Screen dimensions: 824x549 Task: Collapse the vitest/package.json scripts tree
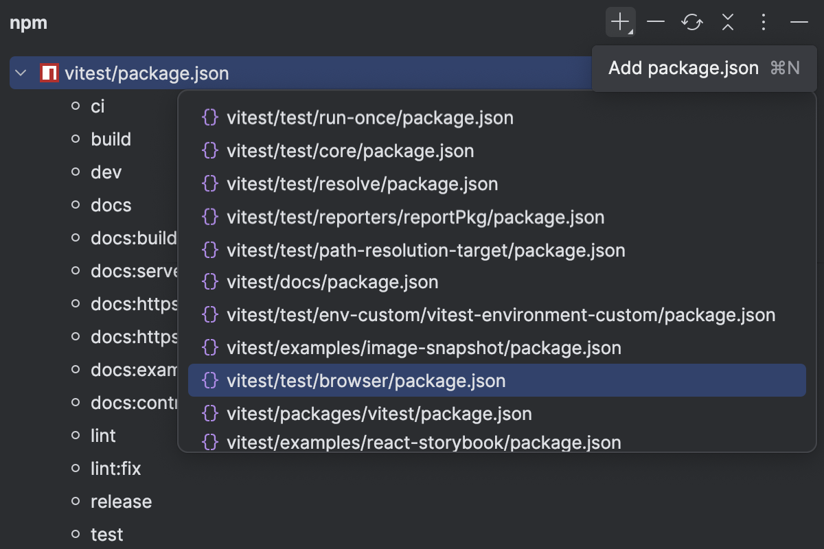20,73
